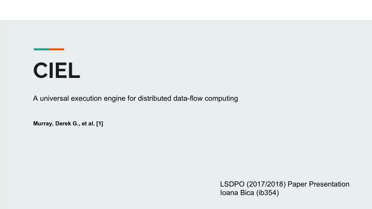Select the orange segment of accent bar
Image resolution: width=372 pixels, height=209 pixels.
[57, 50]
